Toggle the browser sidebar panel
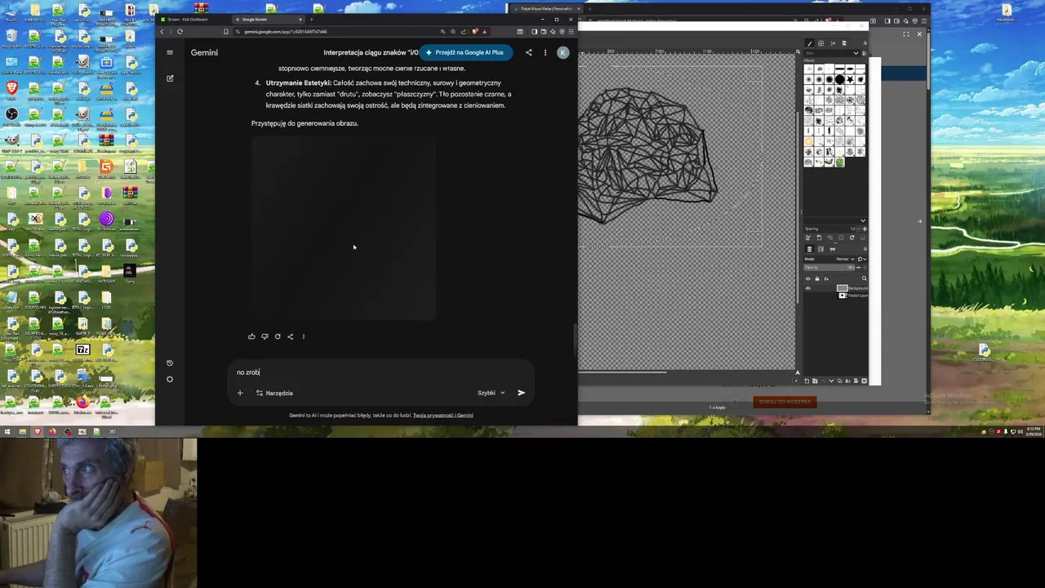Screen dimensions: 1045x588 534,32
